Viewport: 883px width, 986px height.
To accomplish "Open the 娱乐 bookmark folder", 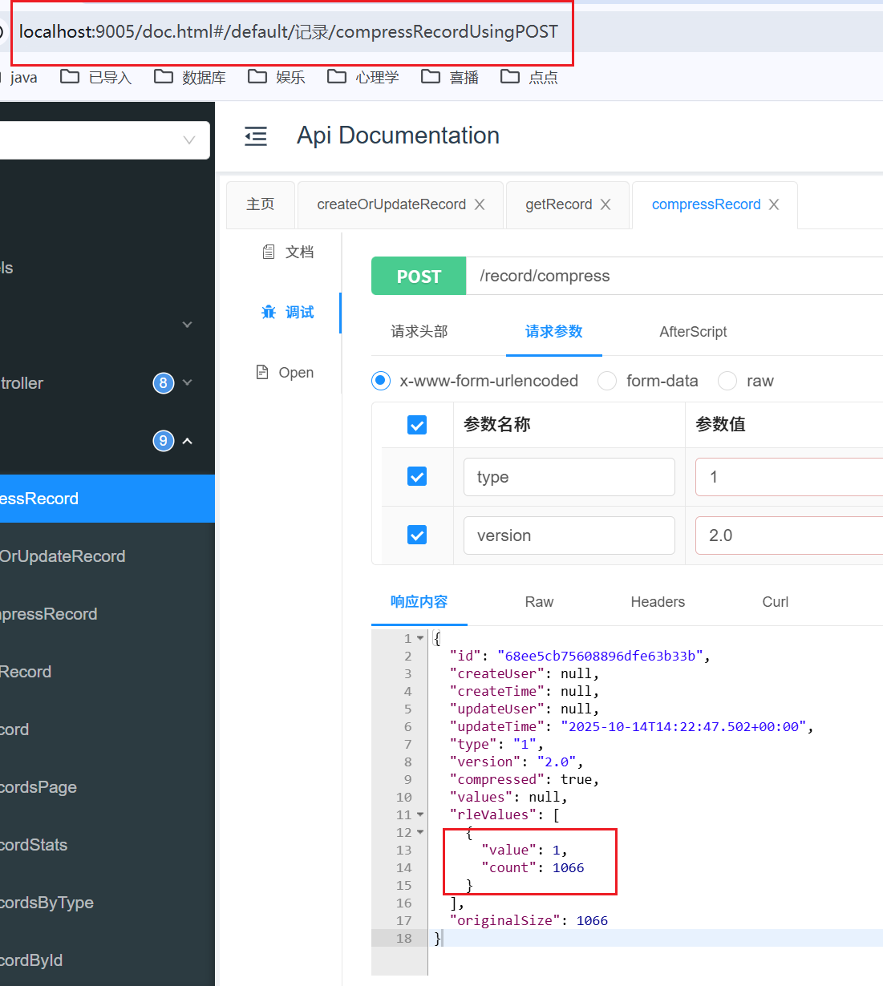I will [277, 77].
